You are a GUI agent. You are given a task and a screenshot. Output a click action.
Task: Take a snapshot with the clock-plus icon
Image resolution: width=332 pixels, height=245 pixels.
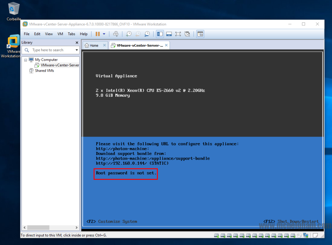click(x=129, y=34)
